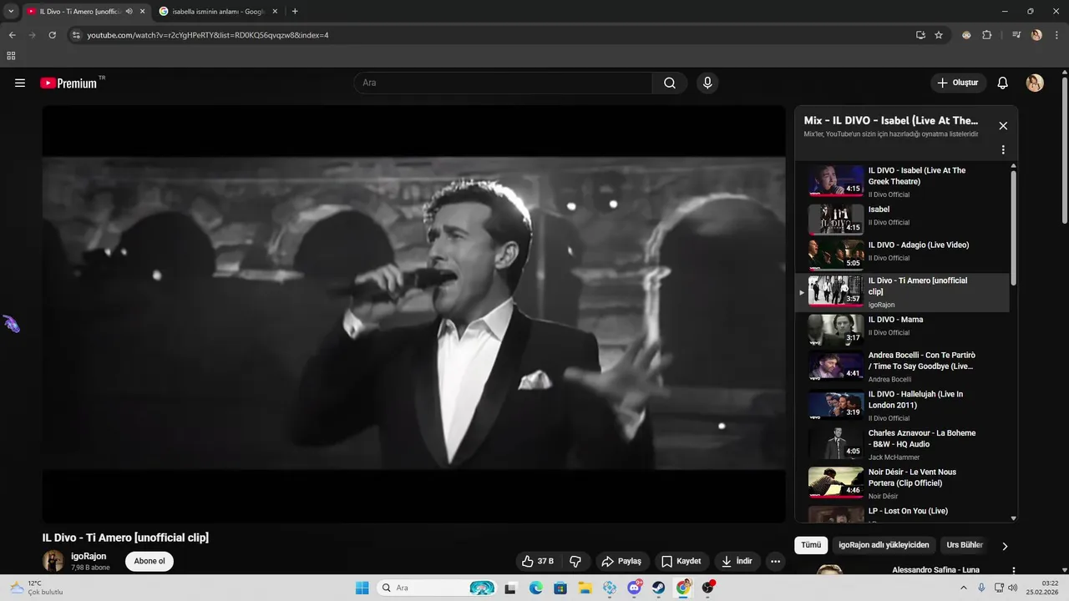This screenshot has height=601, width=1069.
Task: Open the apps grid in bookmarks bar
Action: (x=11, y=56)
